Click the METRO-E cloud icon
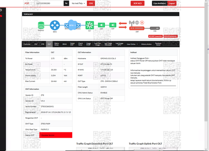Image resolution: width=209 pixels, height=151 pixels. [x=72, y=25]
